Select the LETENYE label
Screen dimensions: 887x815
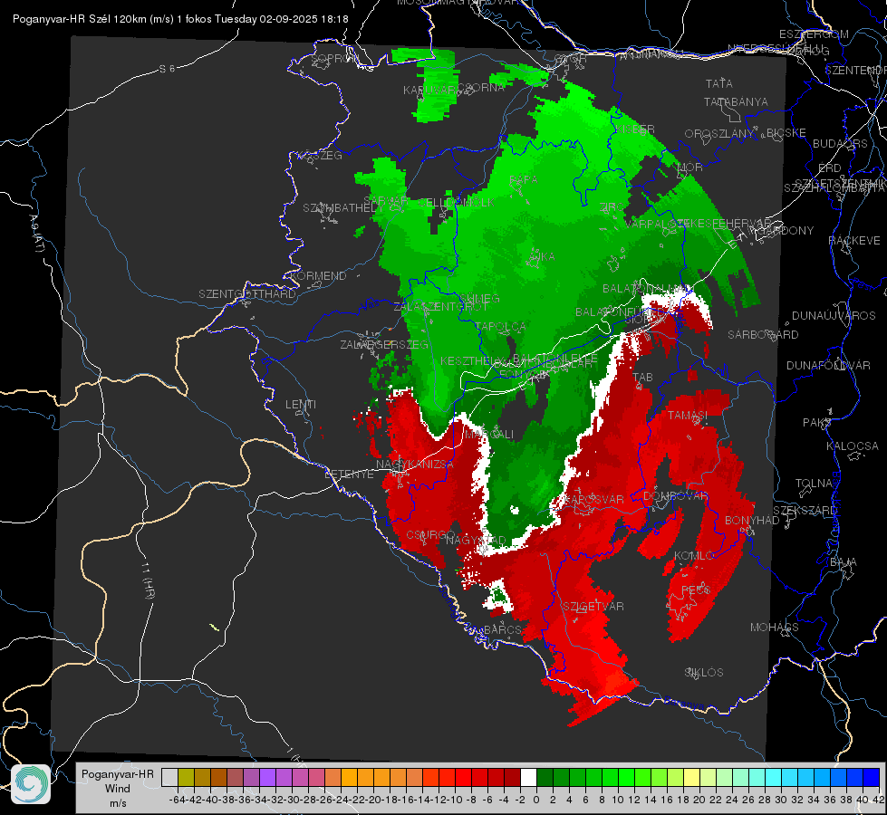coord(349,474)
